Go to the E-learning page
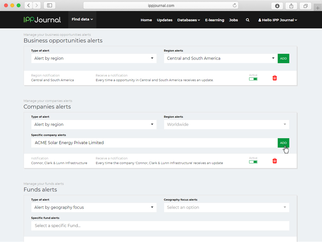The height and width of the screenshot is (242, 322). pyautogui.click(x=214, y=20)
